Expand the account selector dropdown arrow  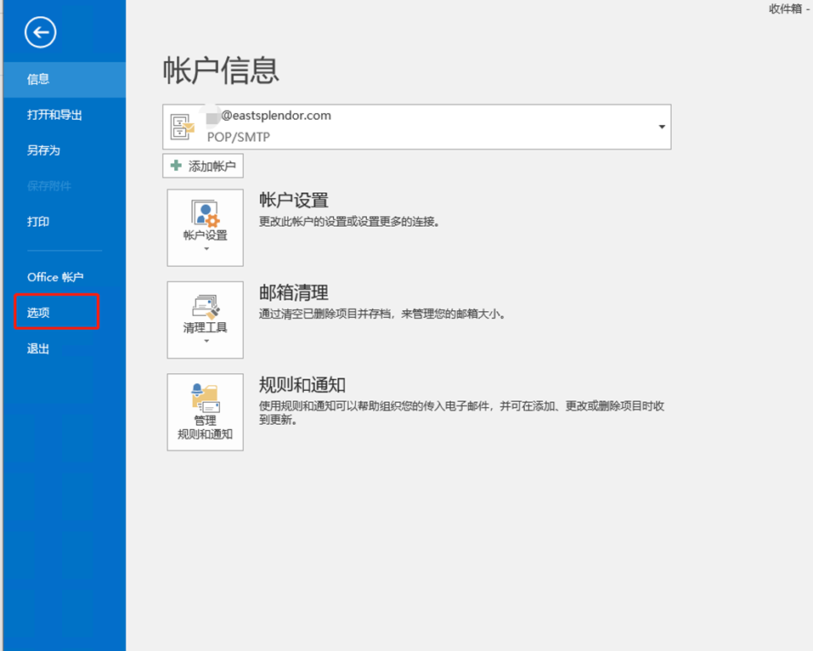coord(661,127)
